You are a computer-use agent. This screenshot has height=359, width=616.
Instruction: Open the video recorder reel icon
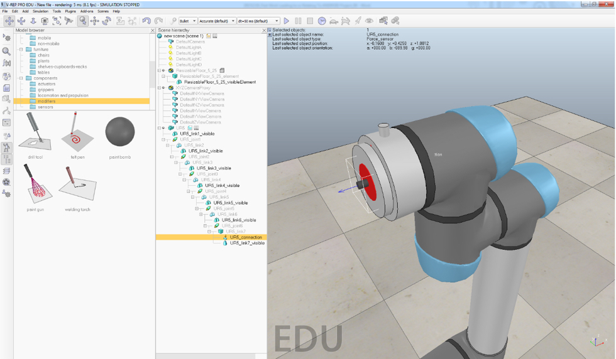(7, 182)
